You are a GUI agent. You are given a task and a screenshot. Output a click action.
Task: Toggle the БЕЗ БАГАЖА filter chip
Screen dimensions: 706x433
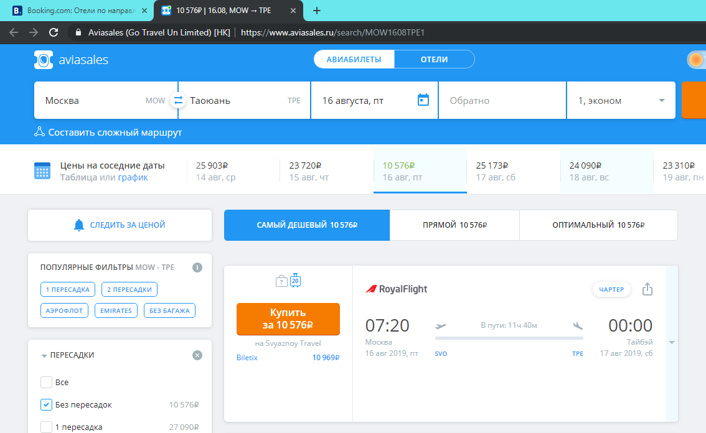click(x=169, y=310)
